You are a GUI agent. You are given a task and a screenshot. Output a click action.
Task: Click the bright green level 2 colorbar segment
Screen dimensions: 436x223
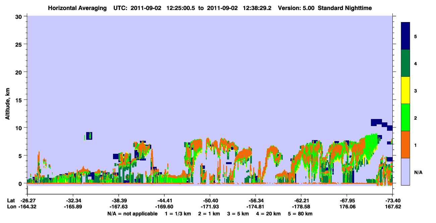pos(405,117)
